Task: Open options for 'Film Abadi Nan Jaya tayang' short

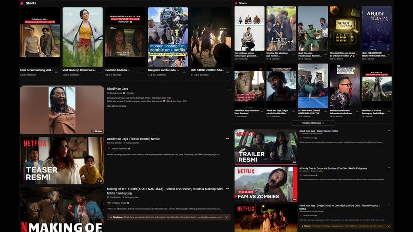Action: pyautogui.click(x=357, y=54)
